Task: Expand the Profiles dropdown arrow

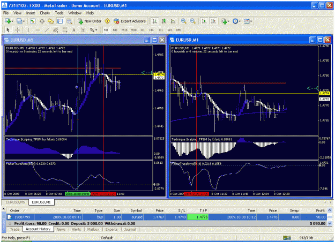Action: [x=24, y=21]
